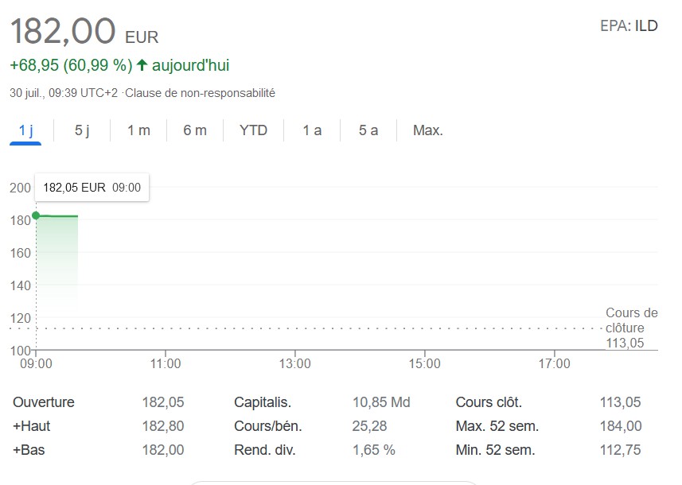Click the Cours/bén. ratio label
The width and height of the screenshot is (682, 485).
(267, 426)
